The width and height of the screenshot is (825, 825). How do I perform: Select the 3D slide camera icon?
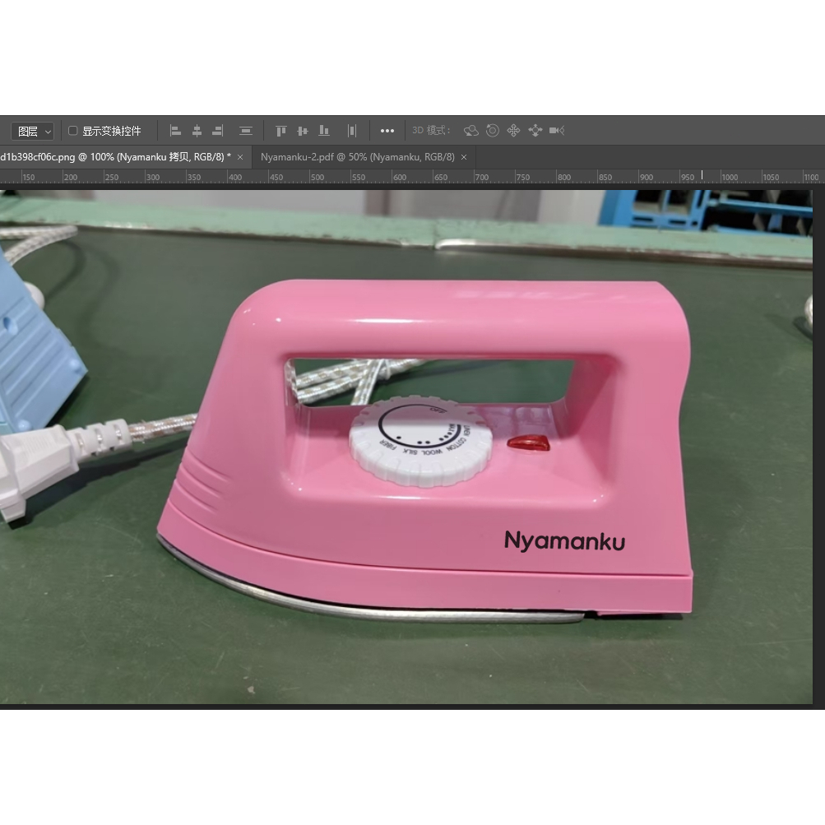click(x=535, y=131)
